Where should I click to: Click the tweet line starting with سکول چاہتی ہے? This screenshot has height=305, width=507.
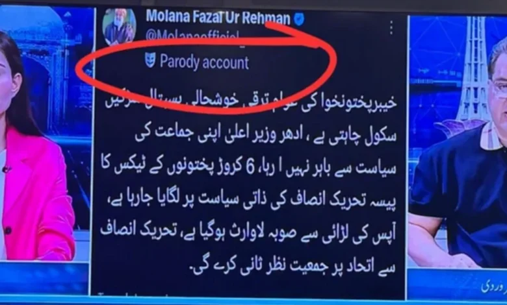coord(265,136)
